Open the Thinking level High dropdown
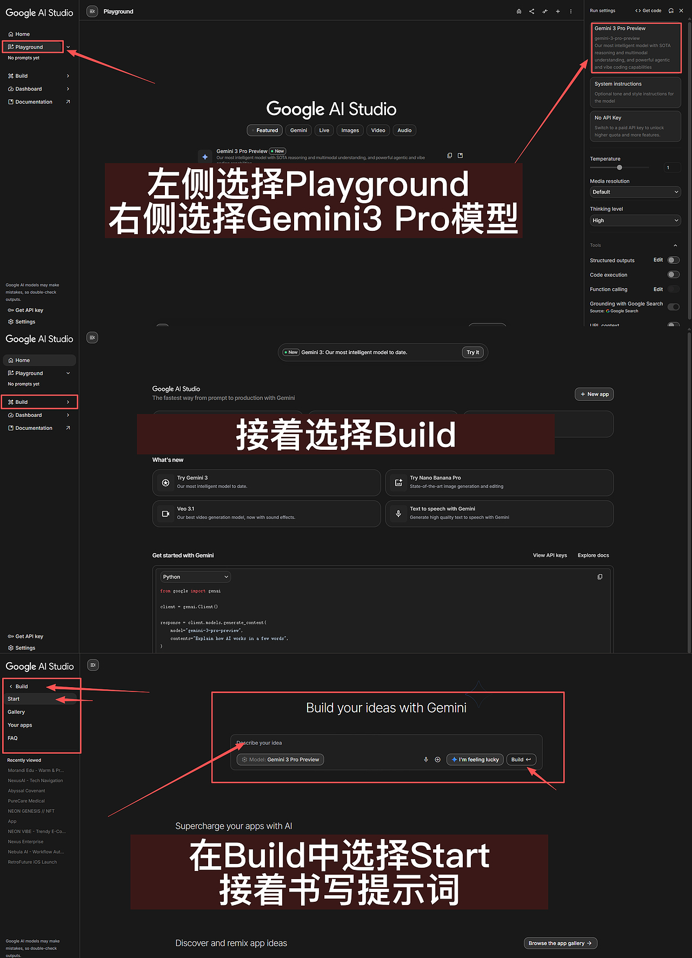Image resolution: width=692 pixels, height=958 pixels. tap(635, 221)
